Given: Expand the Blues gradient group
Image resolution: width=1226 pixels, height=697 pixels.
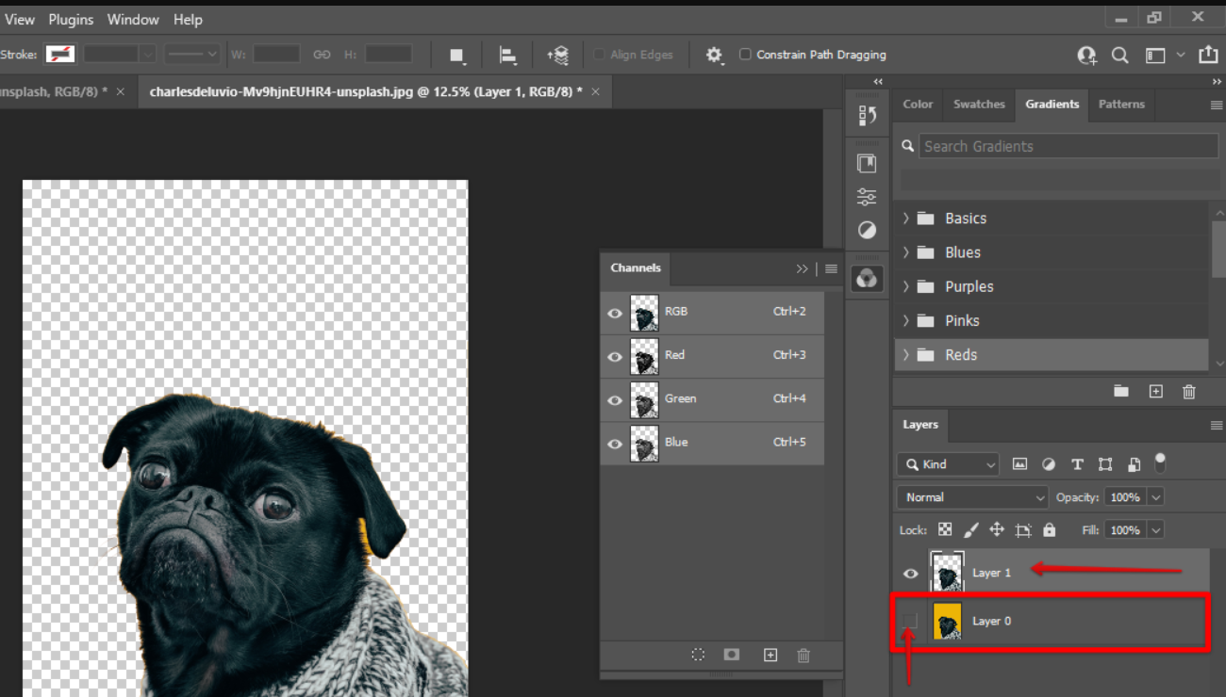Looking at the screenshot, I should tap(905, 251).
